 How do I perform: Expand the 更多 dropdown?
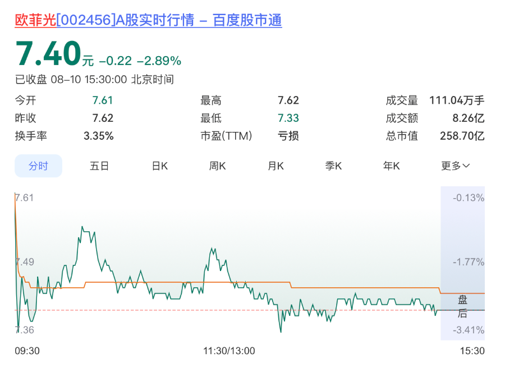click(x=456, y=166)
